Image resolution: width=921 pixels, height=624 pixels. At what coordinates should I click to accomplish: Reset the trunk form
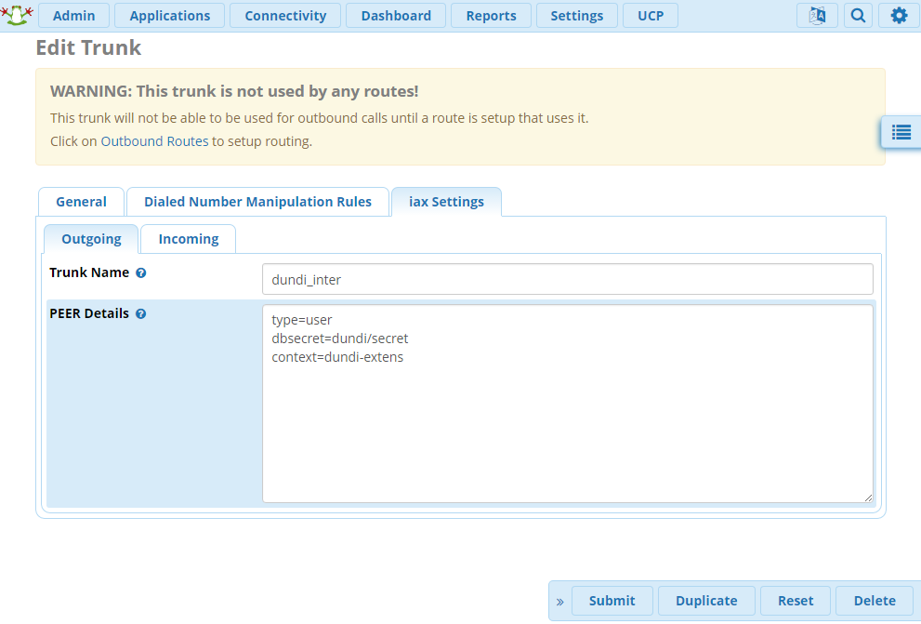click(x=795, y=601)
